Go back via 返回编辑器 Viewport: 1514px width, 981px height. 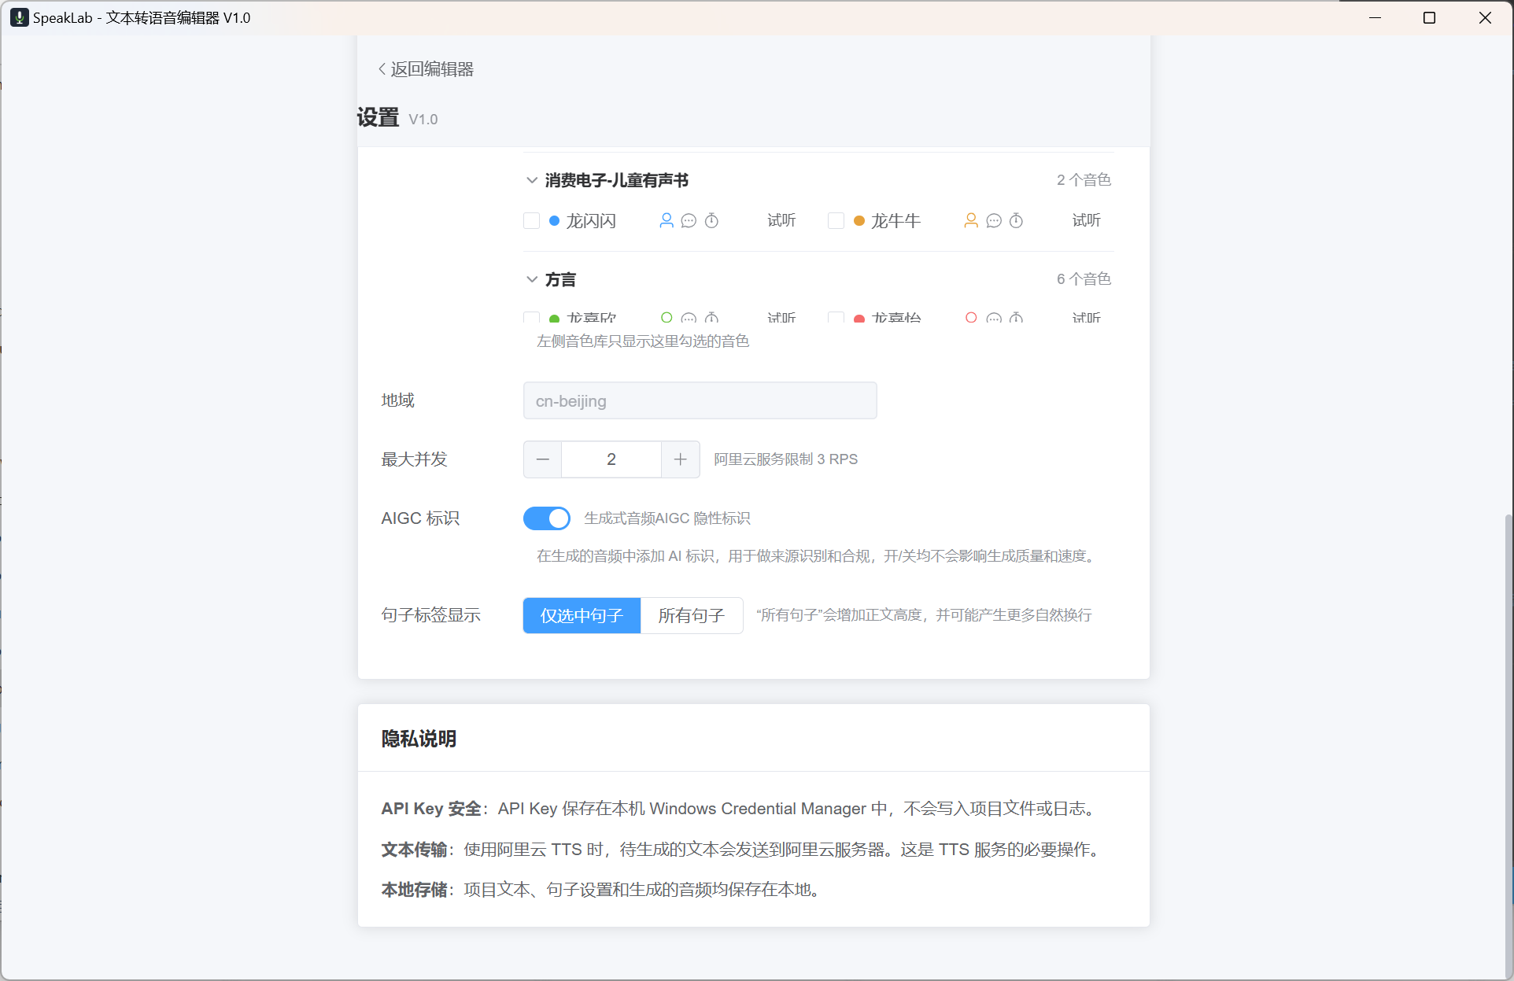point(426,69)
